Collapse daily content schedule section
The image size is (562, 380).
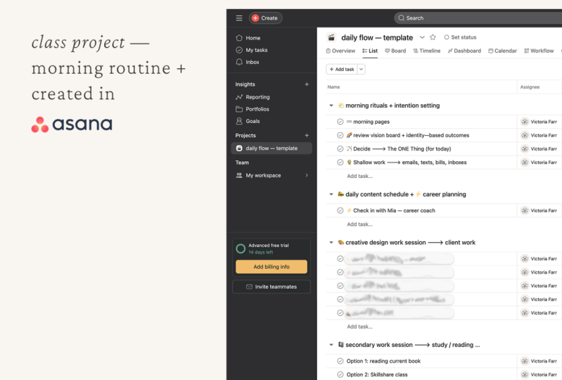tap(331, 194)
